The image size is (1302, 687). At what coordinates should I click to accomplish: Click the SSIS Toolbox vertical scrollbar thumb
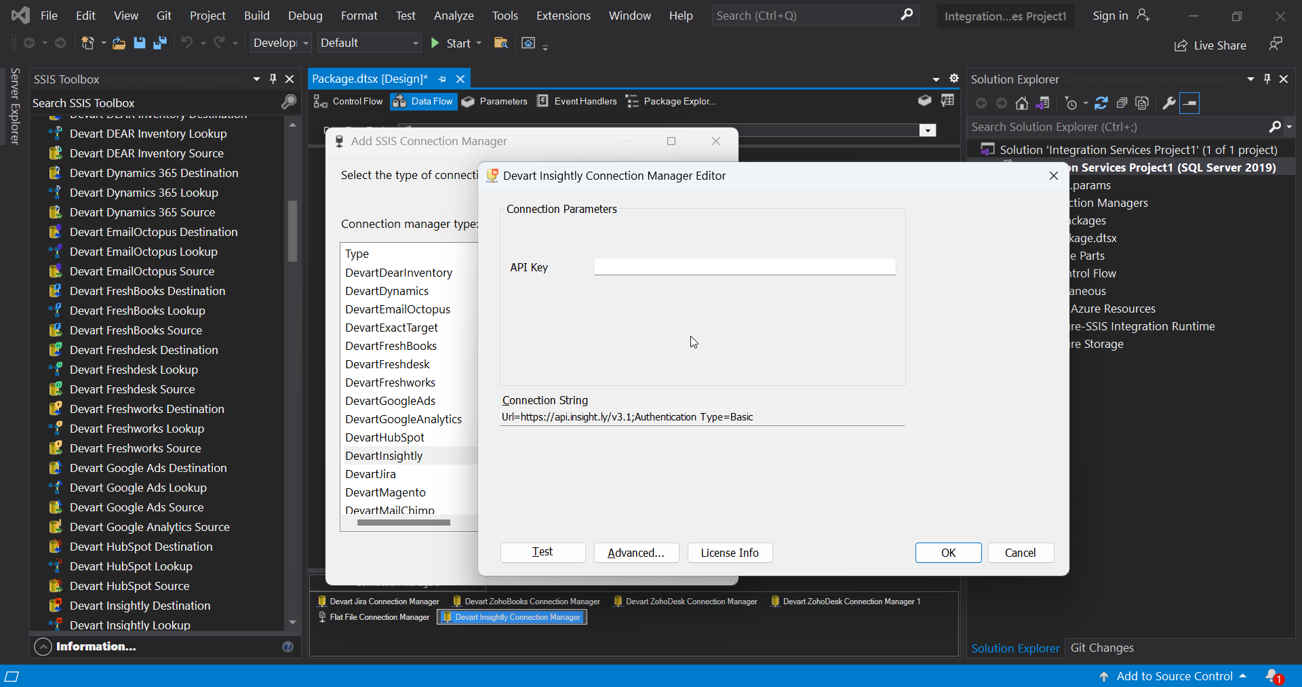292,231
